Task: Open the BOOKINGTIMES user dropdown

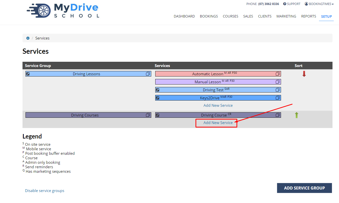Action: [x=319, y=4]
